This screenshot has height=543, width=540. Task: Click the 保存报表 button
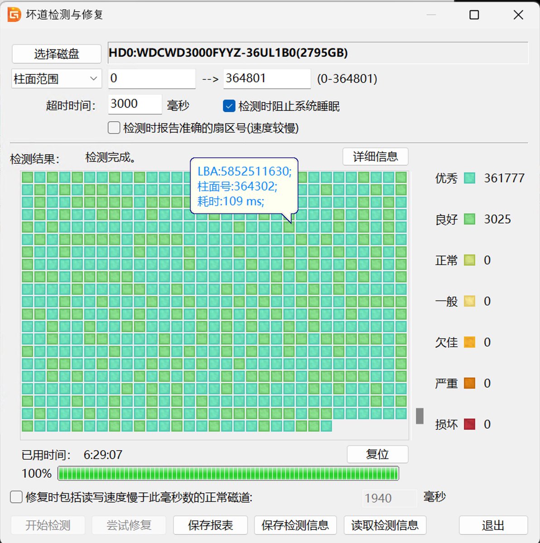[x=211, y=525]
